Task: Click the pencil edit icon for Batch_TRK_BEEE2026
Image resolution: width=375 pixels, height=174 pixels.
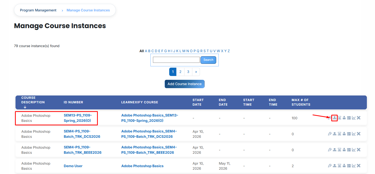Action: 330,150
